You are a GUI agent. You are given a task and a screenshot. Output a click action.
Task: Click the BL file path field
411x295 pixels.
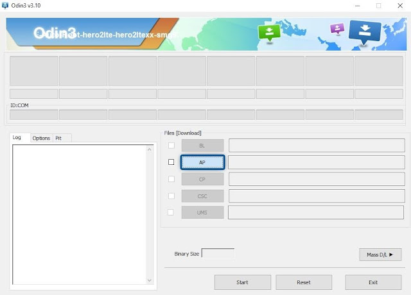tap(317, 146)
